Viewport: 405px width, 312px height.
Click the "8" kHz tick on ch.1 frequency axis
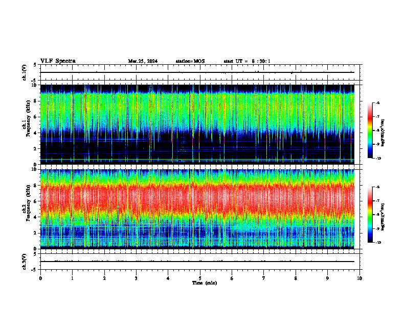pyautogui.click(x=36, y=101)
